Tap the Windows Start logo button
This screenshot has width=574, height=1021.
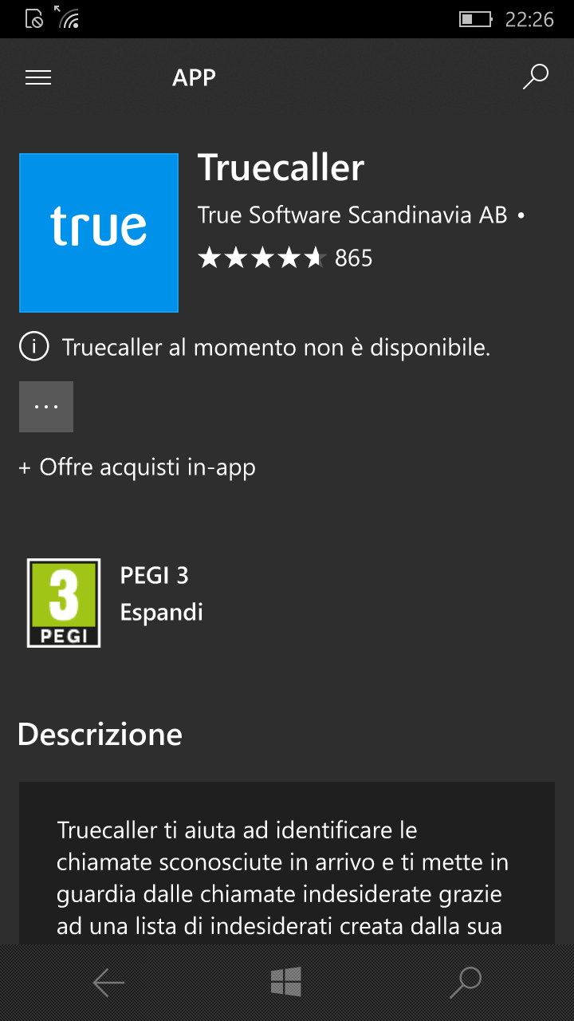[x=286, y=982]
